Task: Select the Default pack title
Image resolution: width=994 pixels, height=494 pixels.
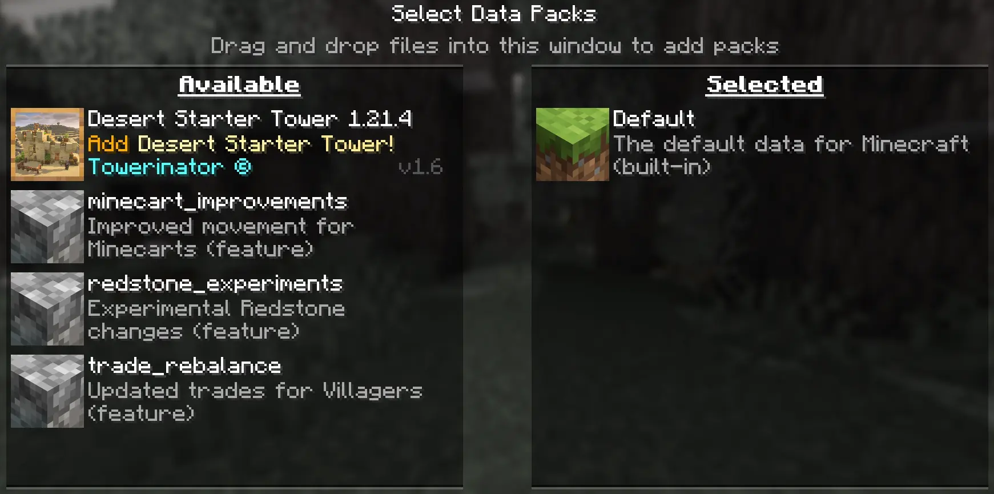Action: point(654,119)
